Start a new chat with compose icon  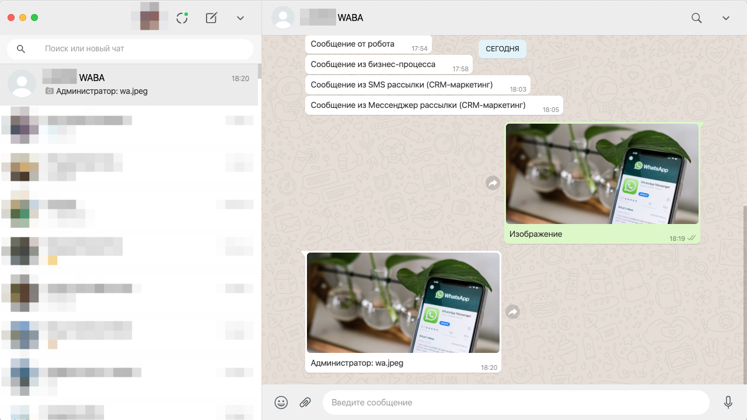click(211, 18)
